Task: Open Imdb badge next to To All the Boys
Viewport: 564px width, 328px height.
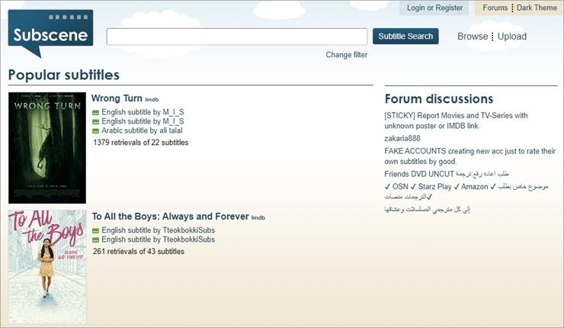Action: pos(258,217)
